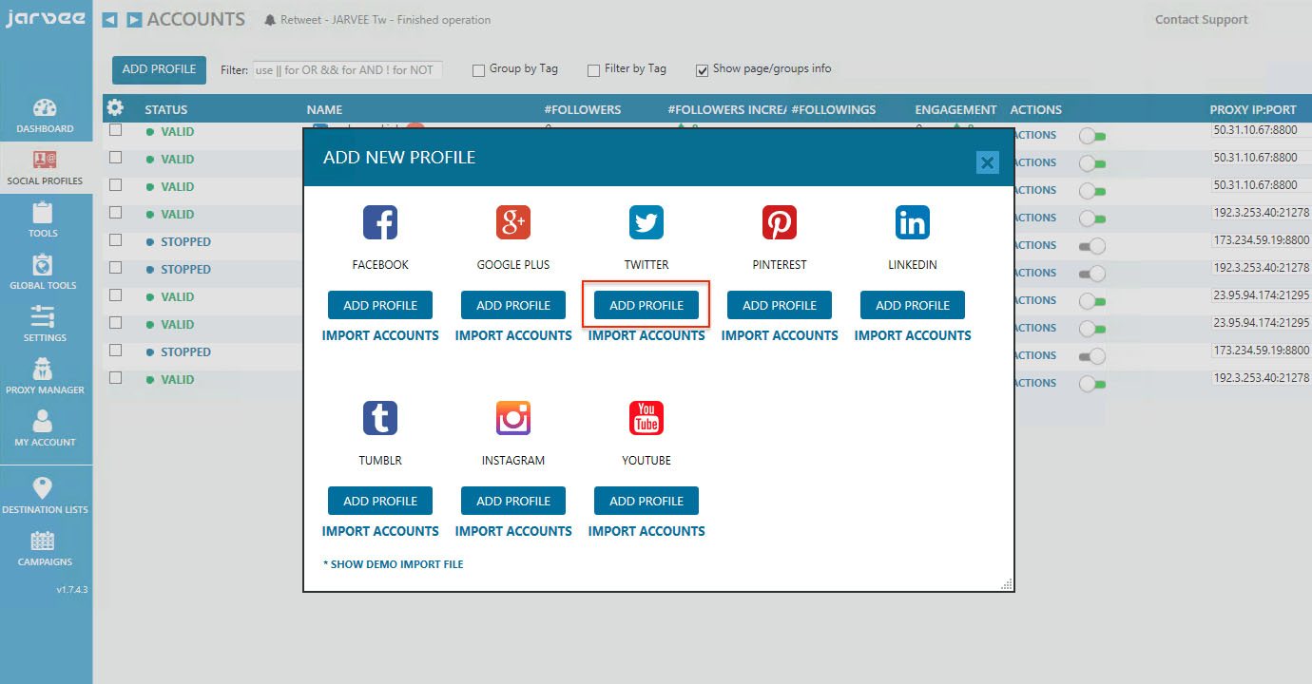Open the Dashboard section in the sidebar
The height and width of the screenshot is (684, 1312).
[x=45, y=116]
